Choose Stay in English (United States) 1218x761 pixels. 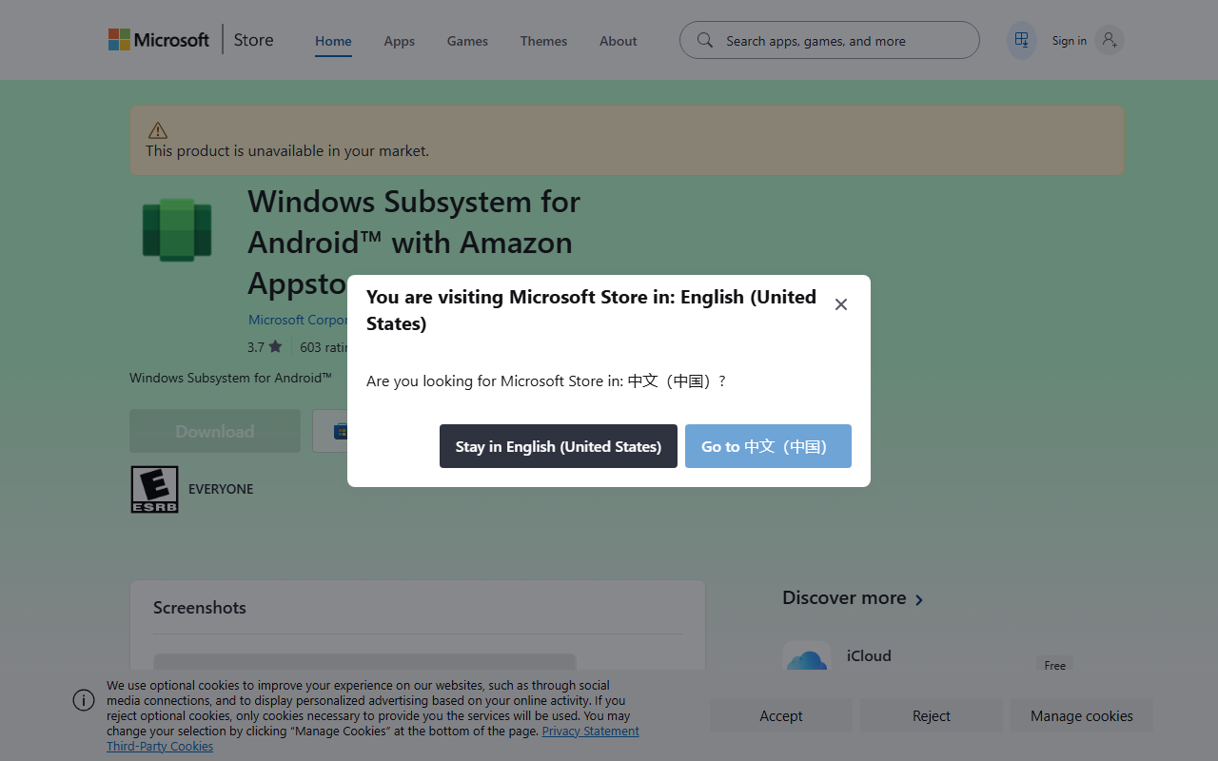[559, 446]
